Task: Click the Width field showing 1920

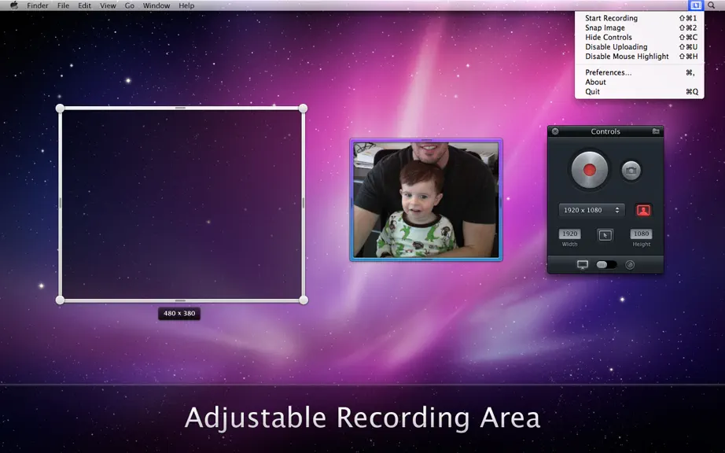Action: pyautogui.click(x=569, y=234)
